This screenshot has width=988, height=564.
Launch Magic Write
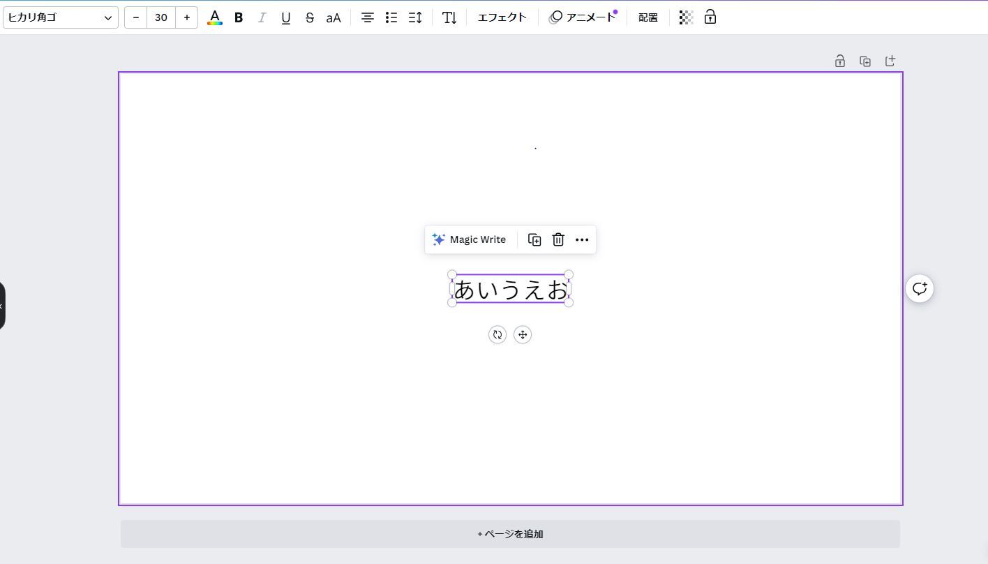[469, 239]
